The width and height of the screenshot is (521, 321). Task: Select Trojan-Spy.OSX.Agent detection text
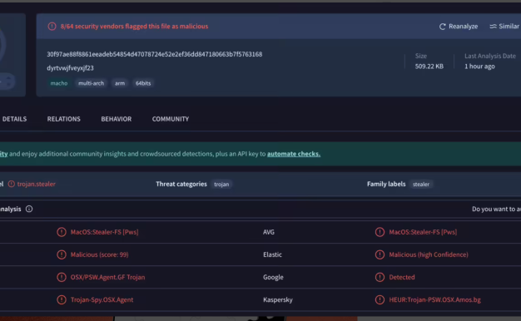pyautogui.click(x=102, y=299)
